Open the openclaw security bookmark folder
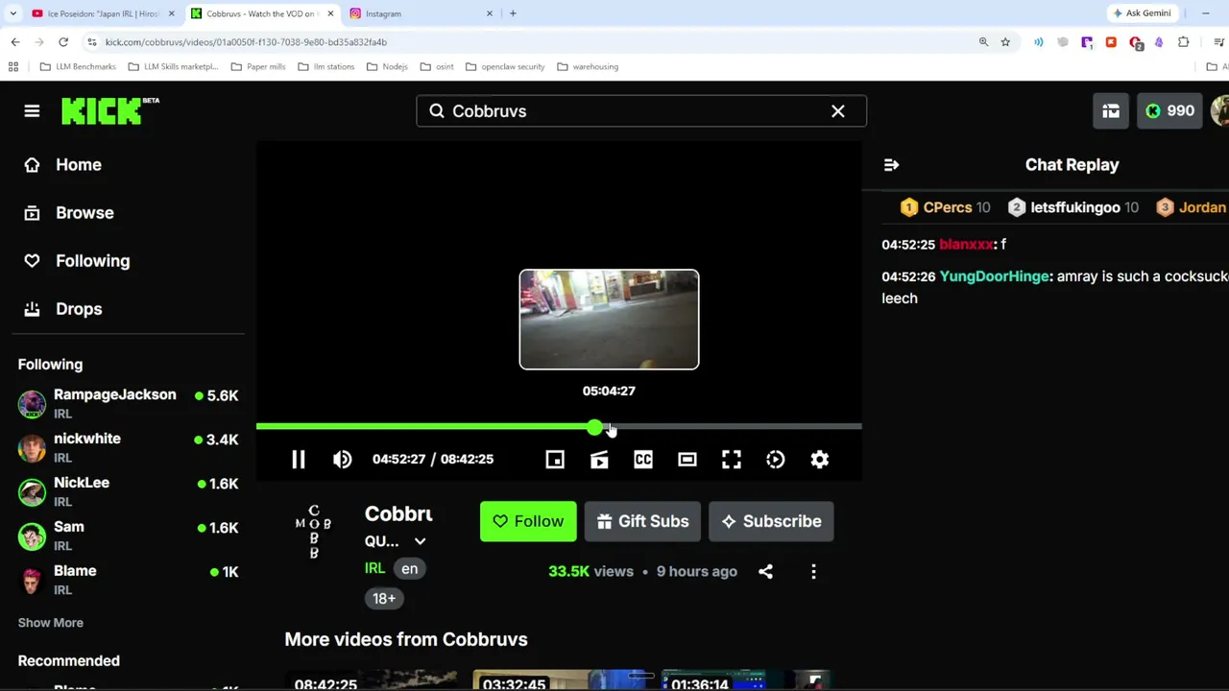1229x691 pixels. pos(505,67)
